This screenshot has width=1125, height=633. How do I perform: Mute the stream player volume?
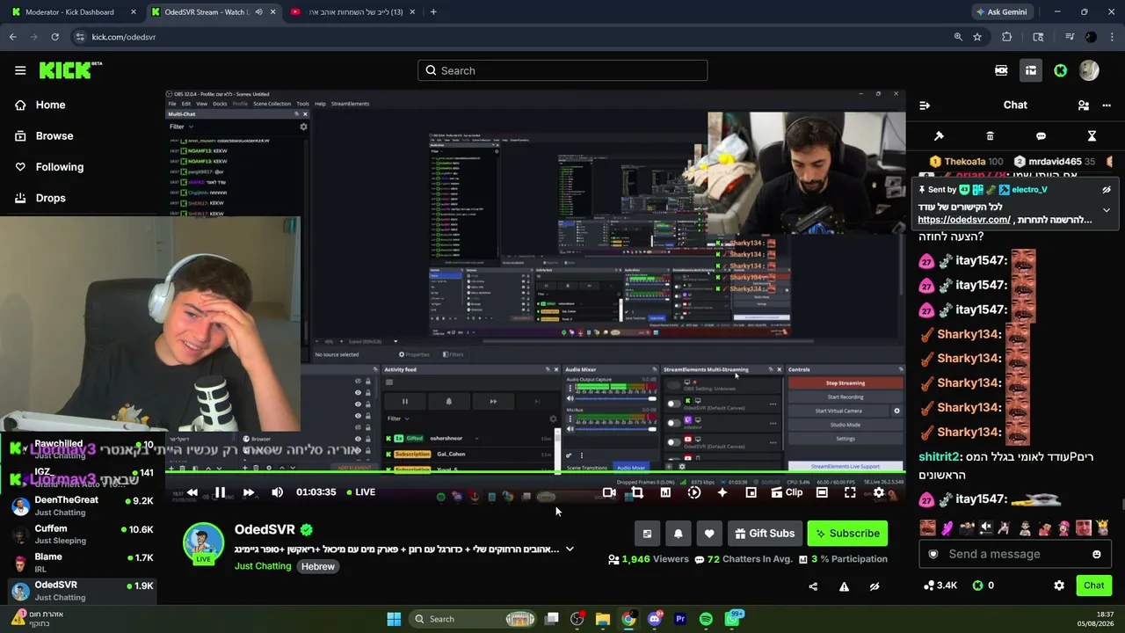(x=277, y=492)
